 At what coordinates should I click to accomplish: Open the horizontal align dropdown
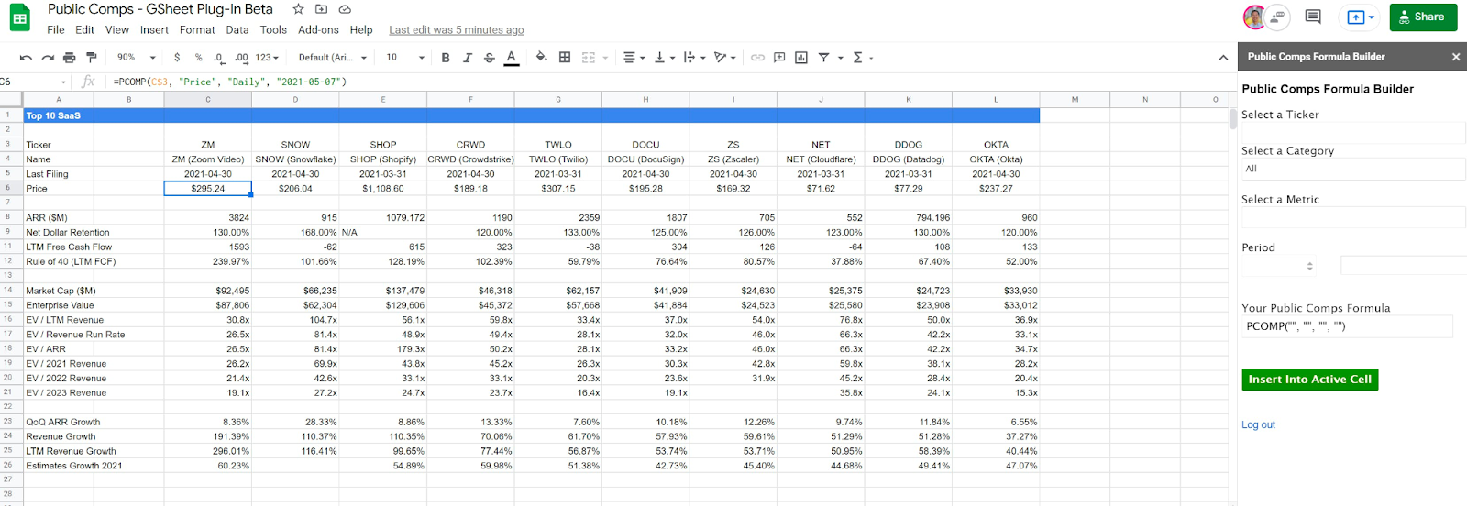tap(634, 58)
